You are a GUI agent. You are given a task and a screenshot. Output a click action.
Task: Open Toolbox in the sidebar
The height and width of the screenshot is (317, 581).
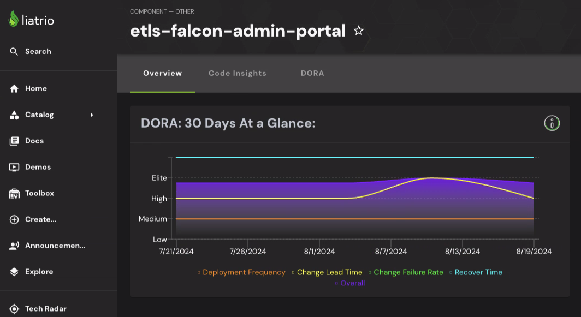point(58,193)
